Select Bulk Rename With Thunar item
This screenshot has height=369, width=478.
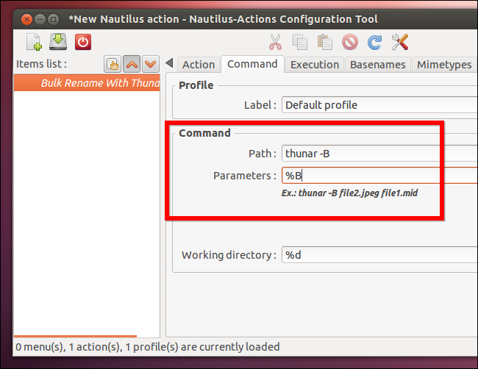[x=87, y=83]
